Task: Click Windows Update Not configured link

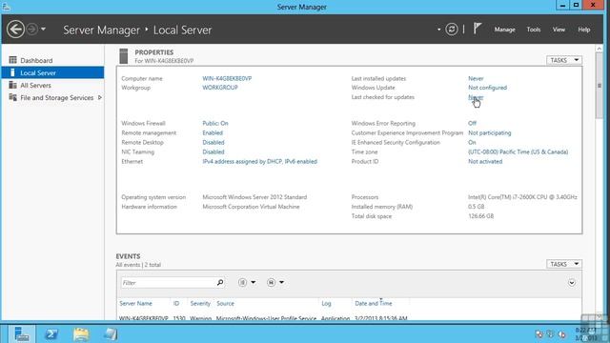Action: click(487, 88)
